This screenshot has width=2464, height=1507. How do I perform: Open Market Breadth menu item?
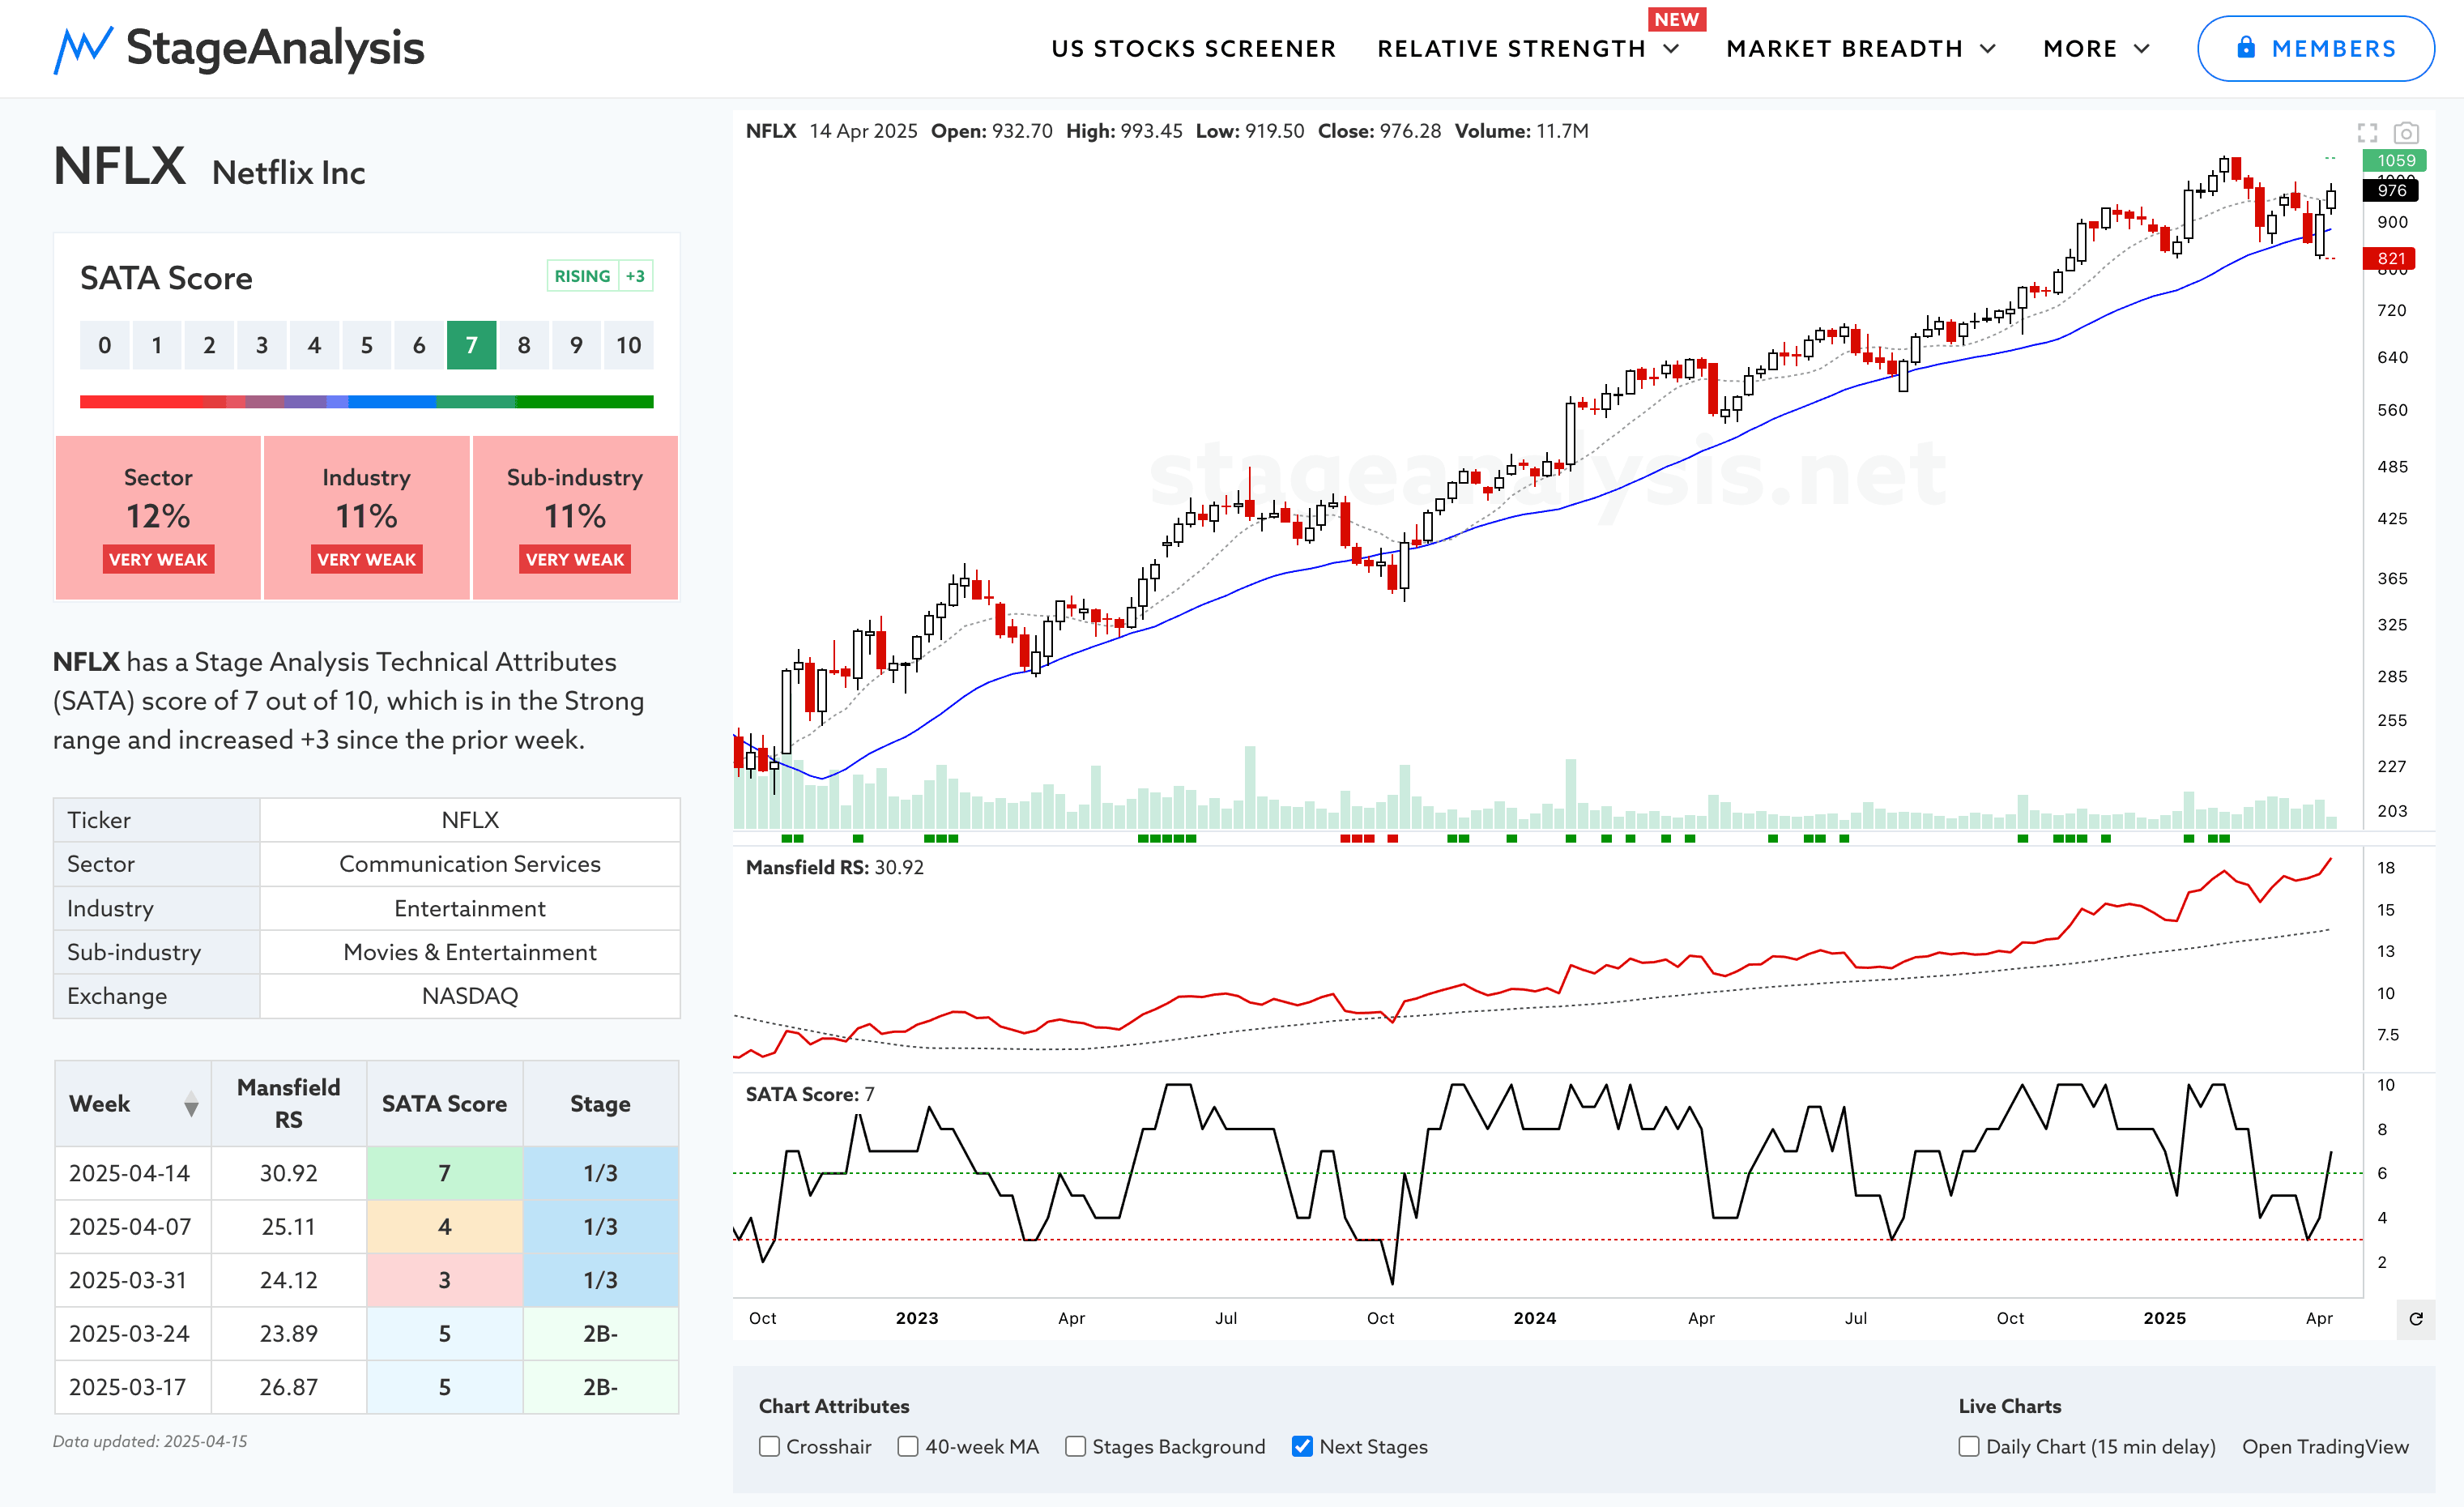pos(1844,49)
